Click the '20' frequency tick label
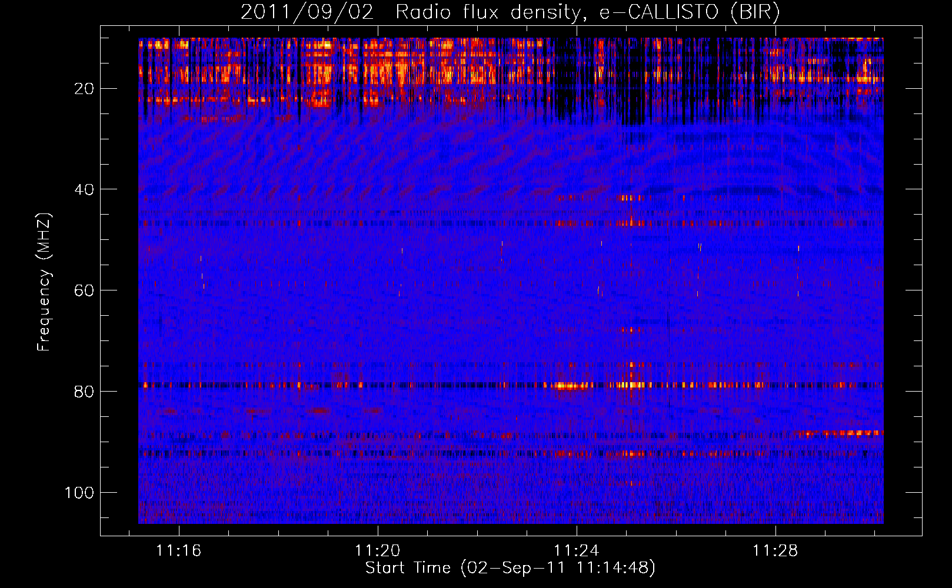 point(84,89)
